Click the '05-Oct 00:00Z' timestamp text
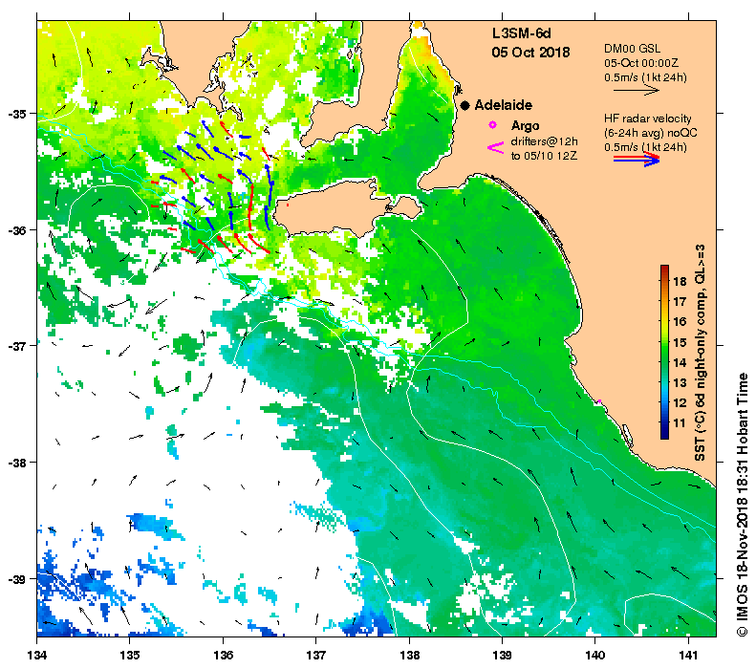The height and width of the screenshot is (669, 756). [x=641, y=63]
